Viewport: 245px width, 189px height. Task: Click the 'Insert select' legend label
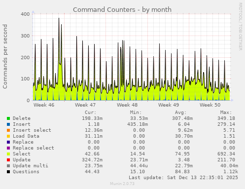point(32,130)
